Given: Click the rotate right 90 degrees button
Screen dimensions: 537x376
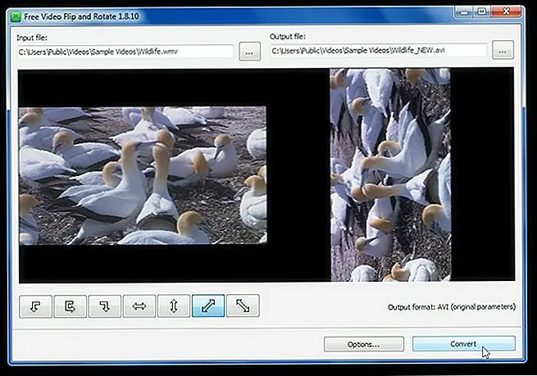Looking at the screenshot, I should click(104, 307).
